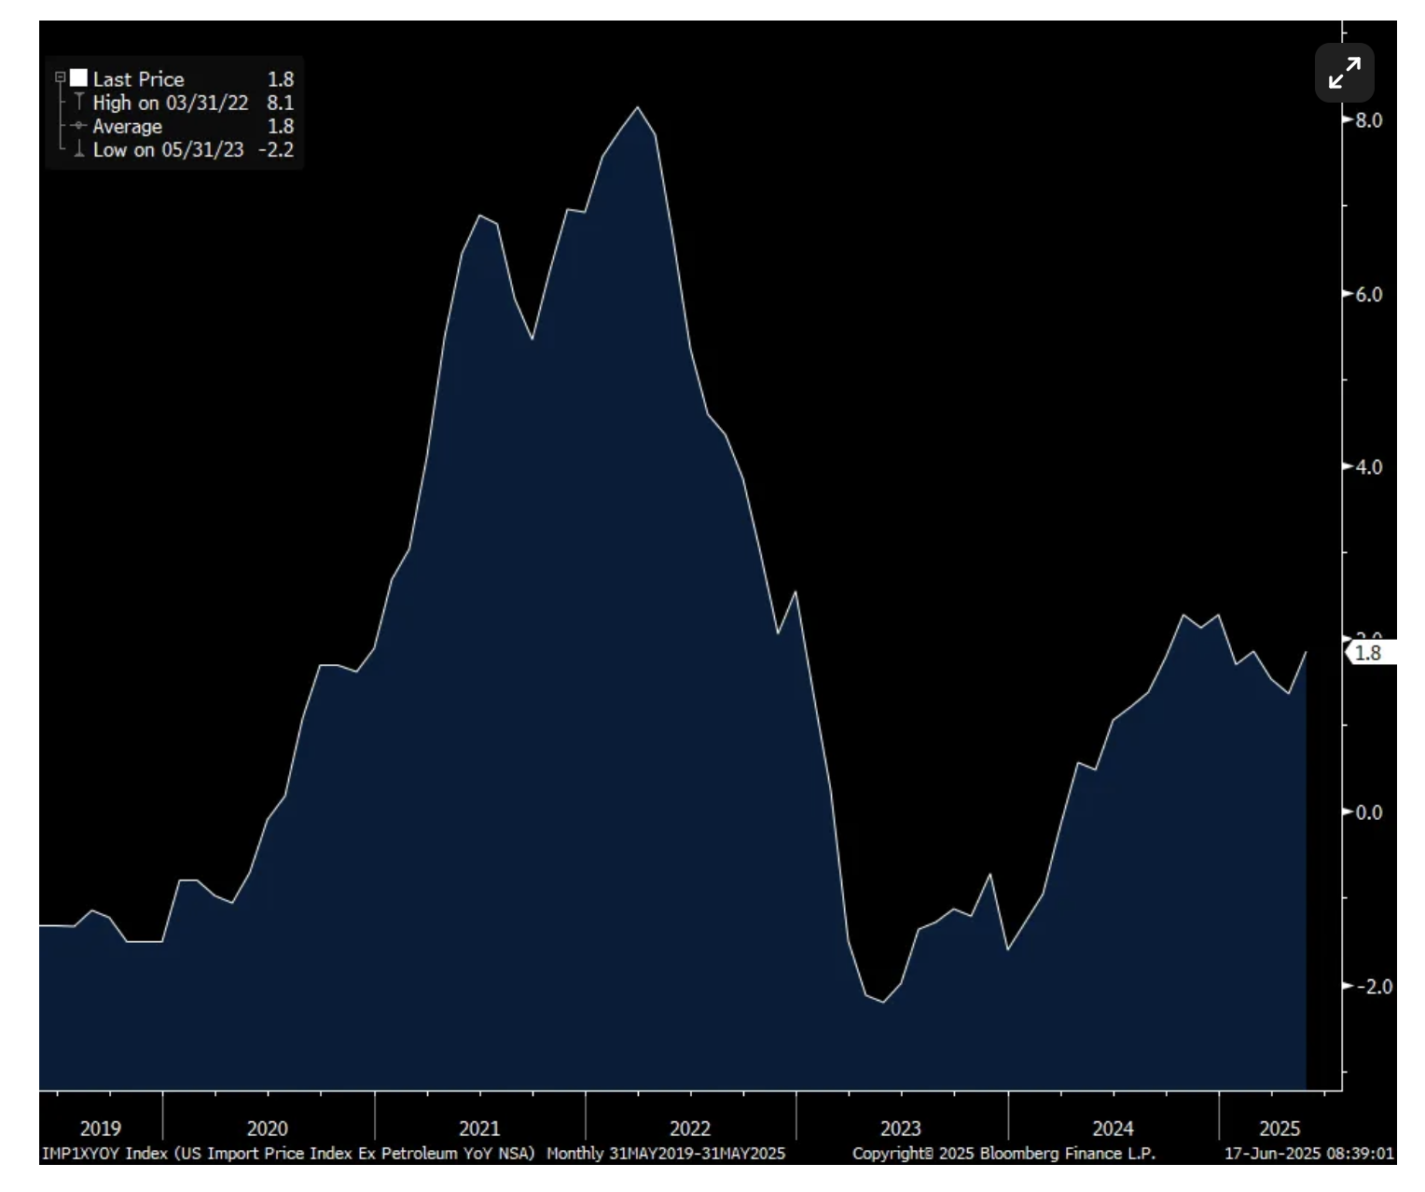Viewport: 1425px width, 1192px height.
Task: Click the 2023 year label on x-axis
Action: pyautogui.click(x=901, y=1129)
